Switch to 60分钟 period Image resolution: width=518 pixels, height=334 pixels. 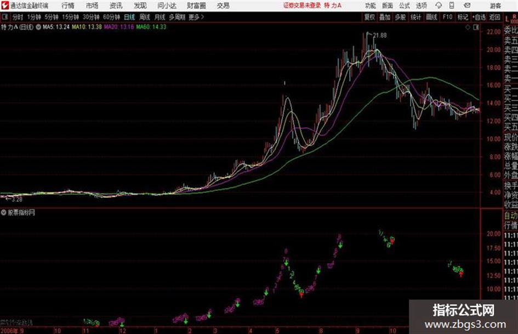[x=111, y=17]
